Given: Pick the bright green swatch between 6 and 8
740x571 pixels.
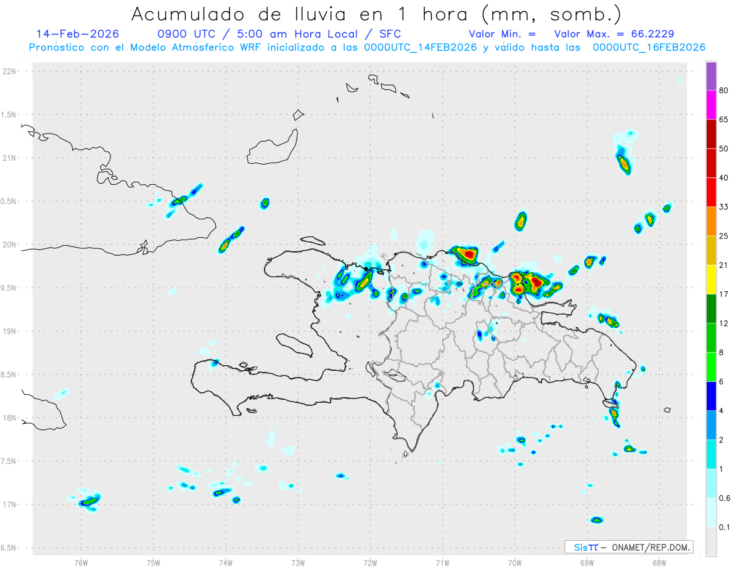Looking at the screenshot, I should tap(711, 367).
